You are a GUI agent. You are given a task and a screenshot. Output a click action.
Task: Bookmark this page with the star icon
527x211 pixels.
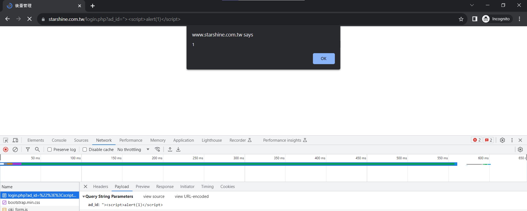(x=461, y=19)
